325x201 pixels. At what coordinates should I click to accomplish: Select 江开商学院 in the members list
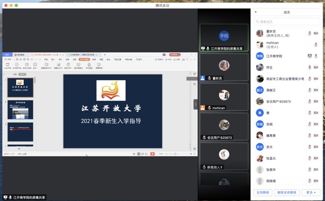287,56
